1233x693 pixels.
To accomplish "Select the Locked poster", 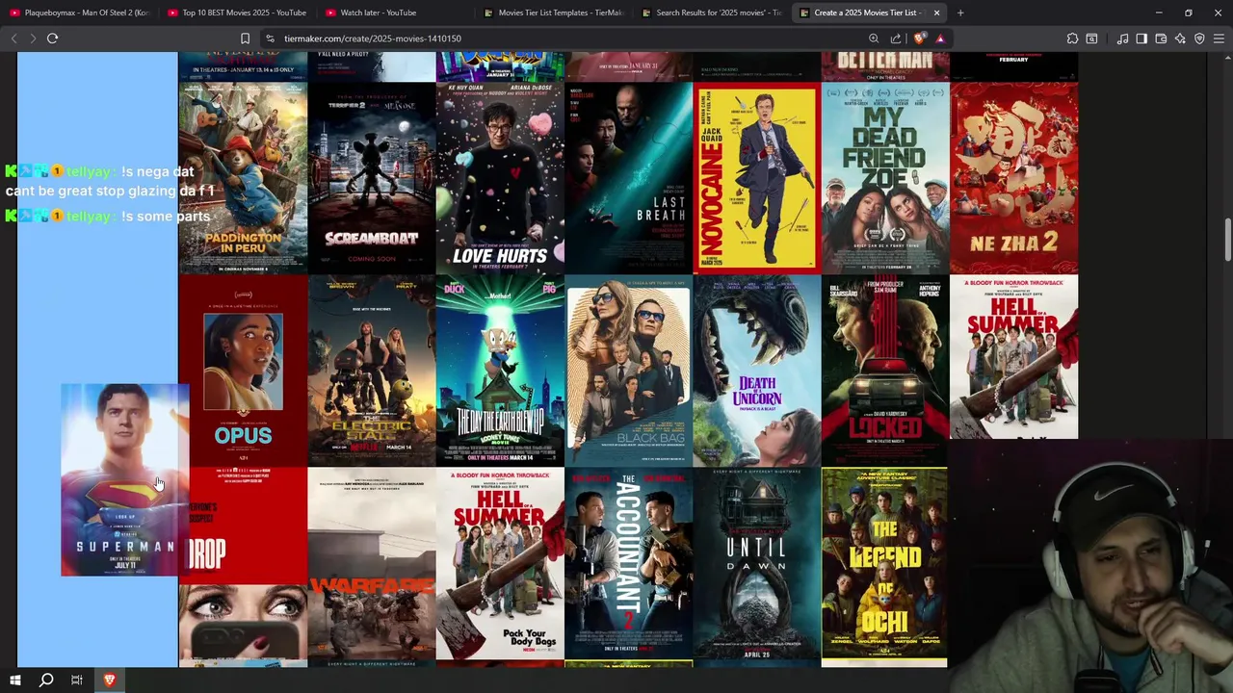I will pos(885,371).
